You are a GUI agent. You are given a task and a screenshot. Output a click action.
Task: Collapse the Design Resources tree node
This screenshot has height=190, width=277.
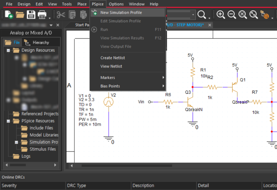click(8, 51)
